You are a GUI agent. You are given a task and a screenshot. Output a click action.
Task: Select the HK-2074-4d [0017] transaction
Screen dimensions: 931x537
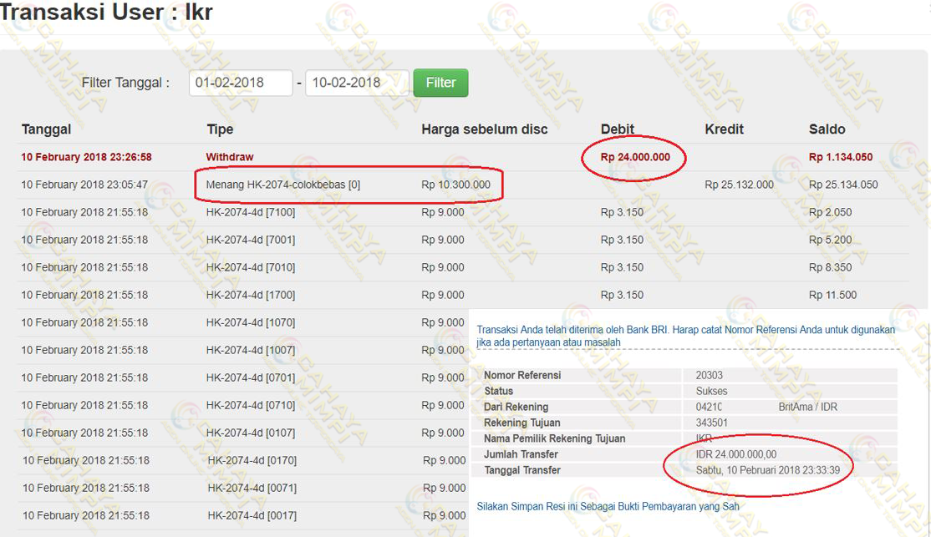coord(252,515)
